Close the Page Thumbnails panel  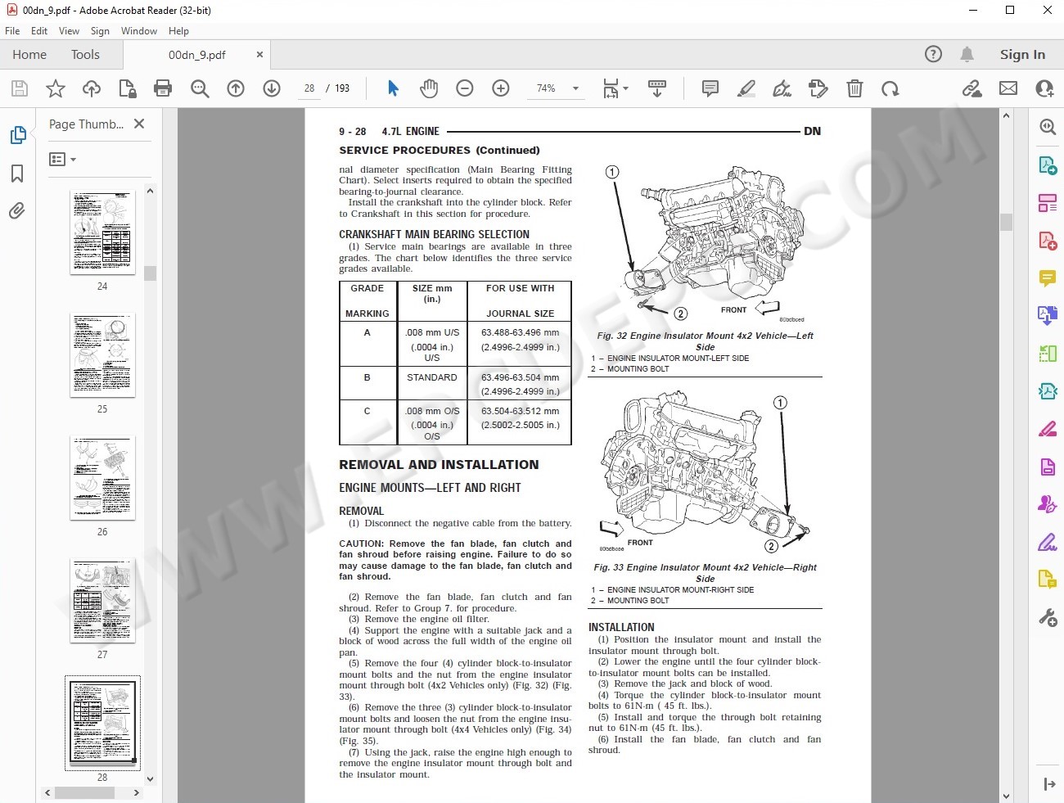139,124
